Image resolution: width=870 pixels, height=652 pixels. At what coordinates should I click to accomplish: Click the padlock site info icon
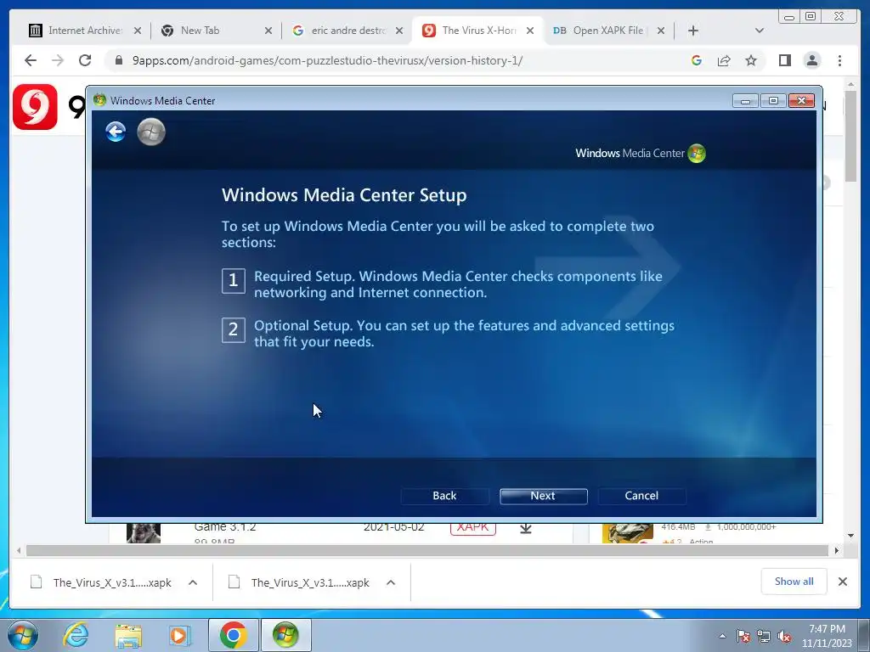[x=119, y=60]
